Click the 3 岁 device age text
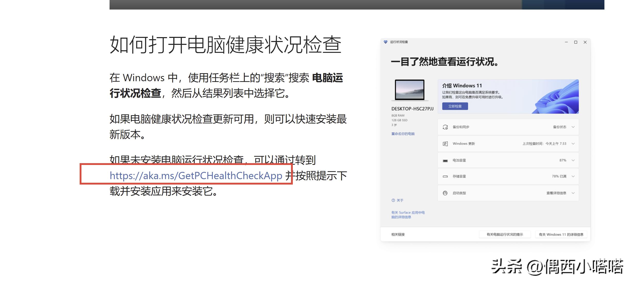The width and height of the screenshot is (632, 283). (x=394, y=125)
